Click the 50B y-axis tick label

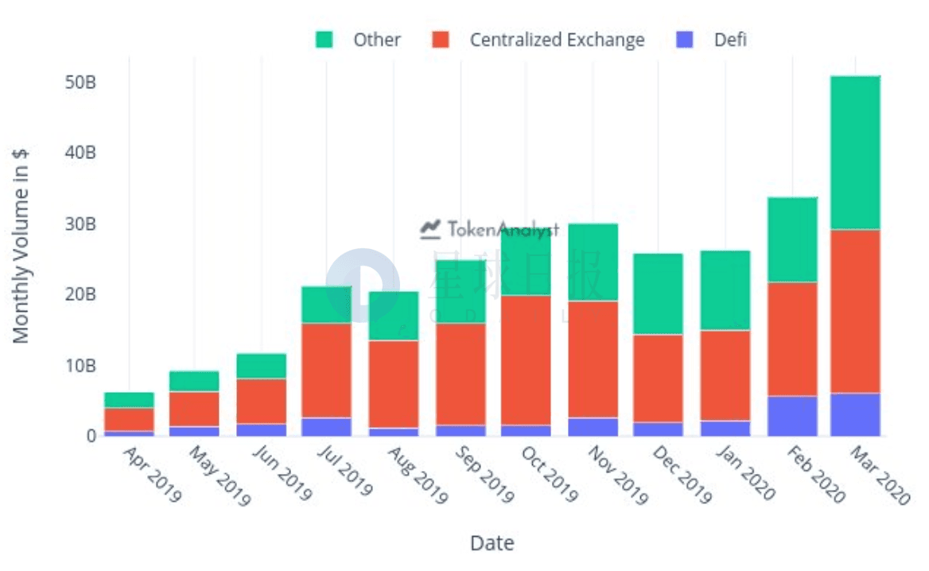point(80,82)
